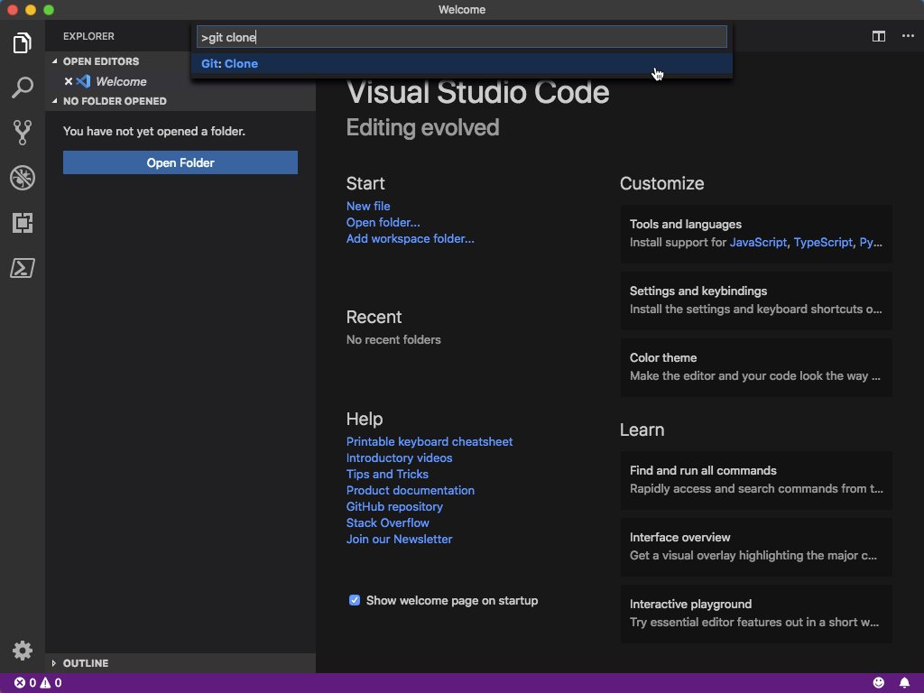Uncheck Show welcome page on startup
This screenshot has width=924, height=693.
point(355,600)
